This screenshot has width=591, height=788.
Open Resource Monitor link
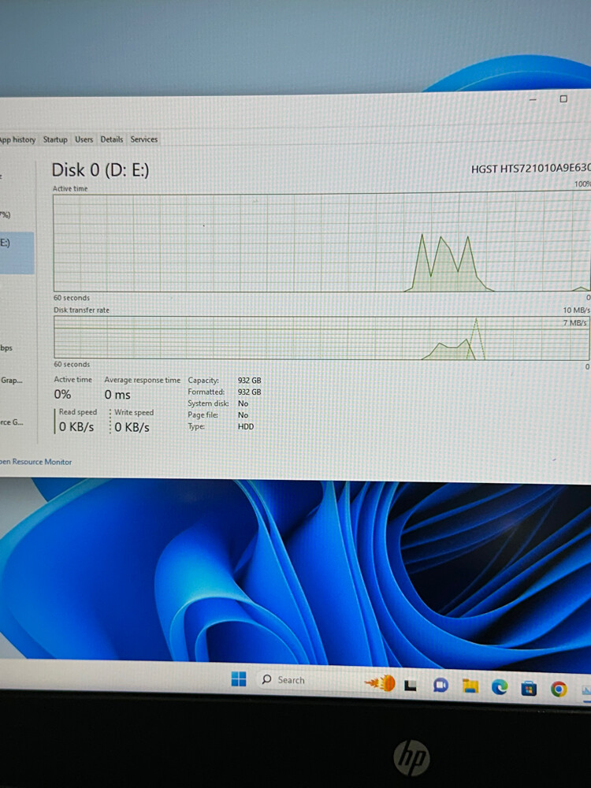point(36,461)
